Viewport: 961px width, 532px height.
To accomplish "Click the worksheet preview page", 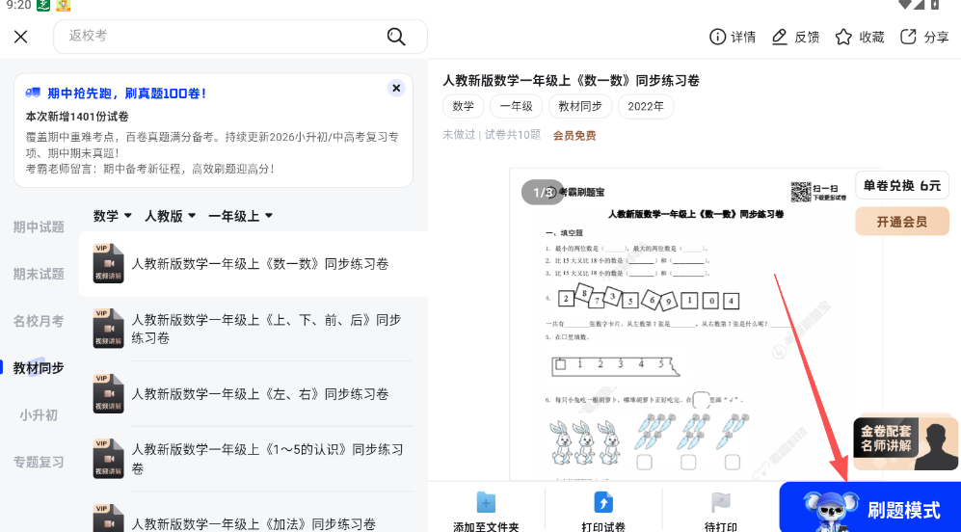I will pos(696,325).
